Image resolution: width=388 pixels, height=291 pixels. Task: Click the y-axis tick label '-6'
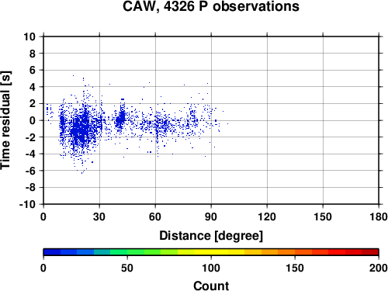coord(30,171)
